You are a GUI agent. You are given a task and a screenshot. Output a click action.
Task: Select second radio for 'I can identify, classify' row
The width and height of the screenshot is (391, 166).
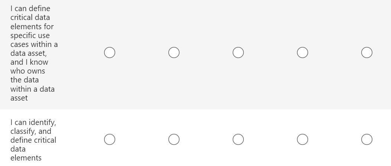tap(174, 139)
